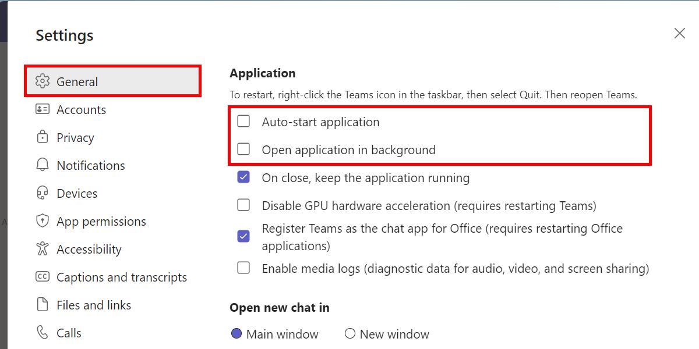Select the Devices headset icon
Screen dimensions: 699x349
[42, 193]
